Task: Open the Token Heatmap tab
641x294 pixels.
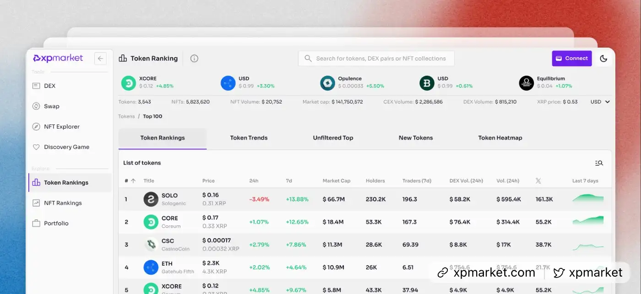Action: 500,138
